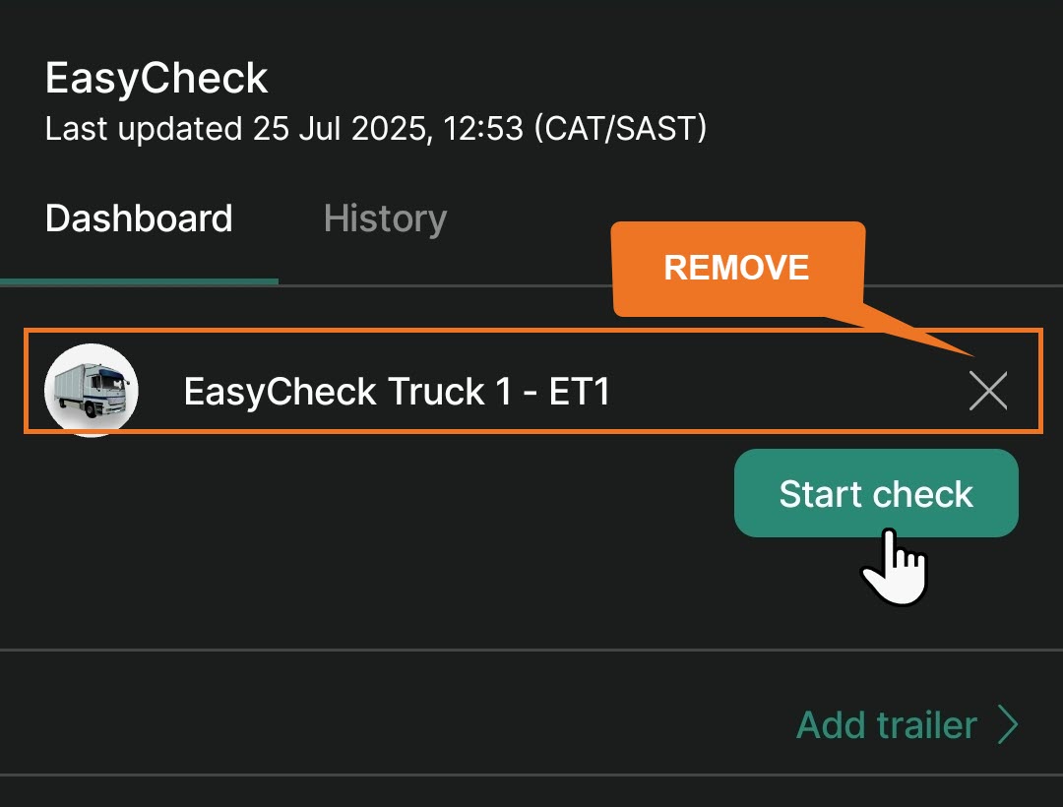
Task: Click the EasyCheck page title
Action: coord(156,79)
